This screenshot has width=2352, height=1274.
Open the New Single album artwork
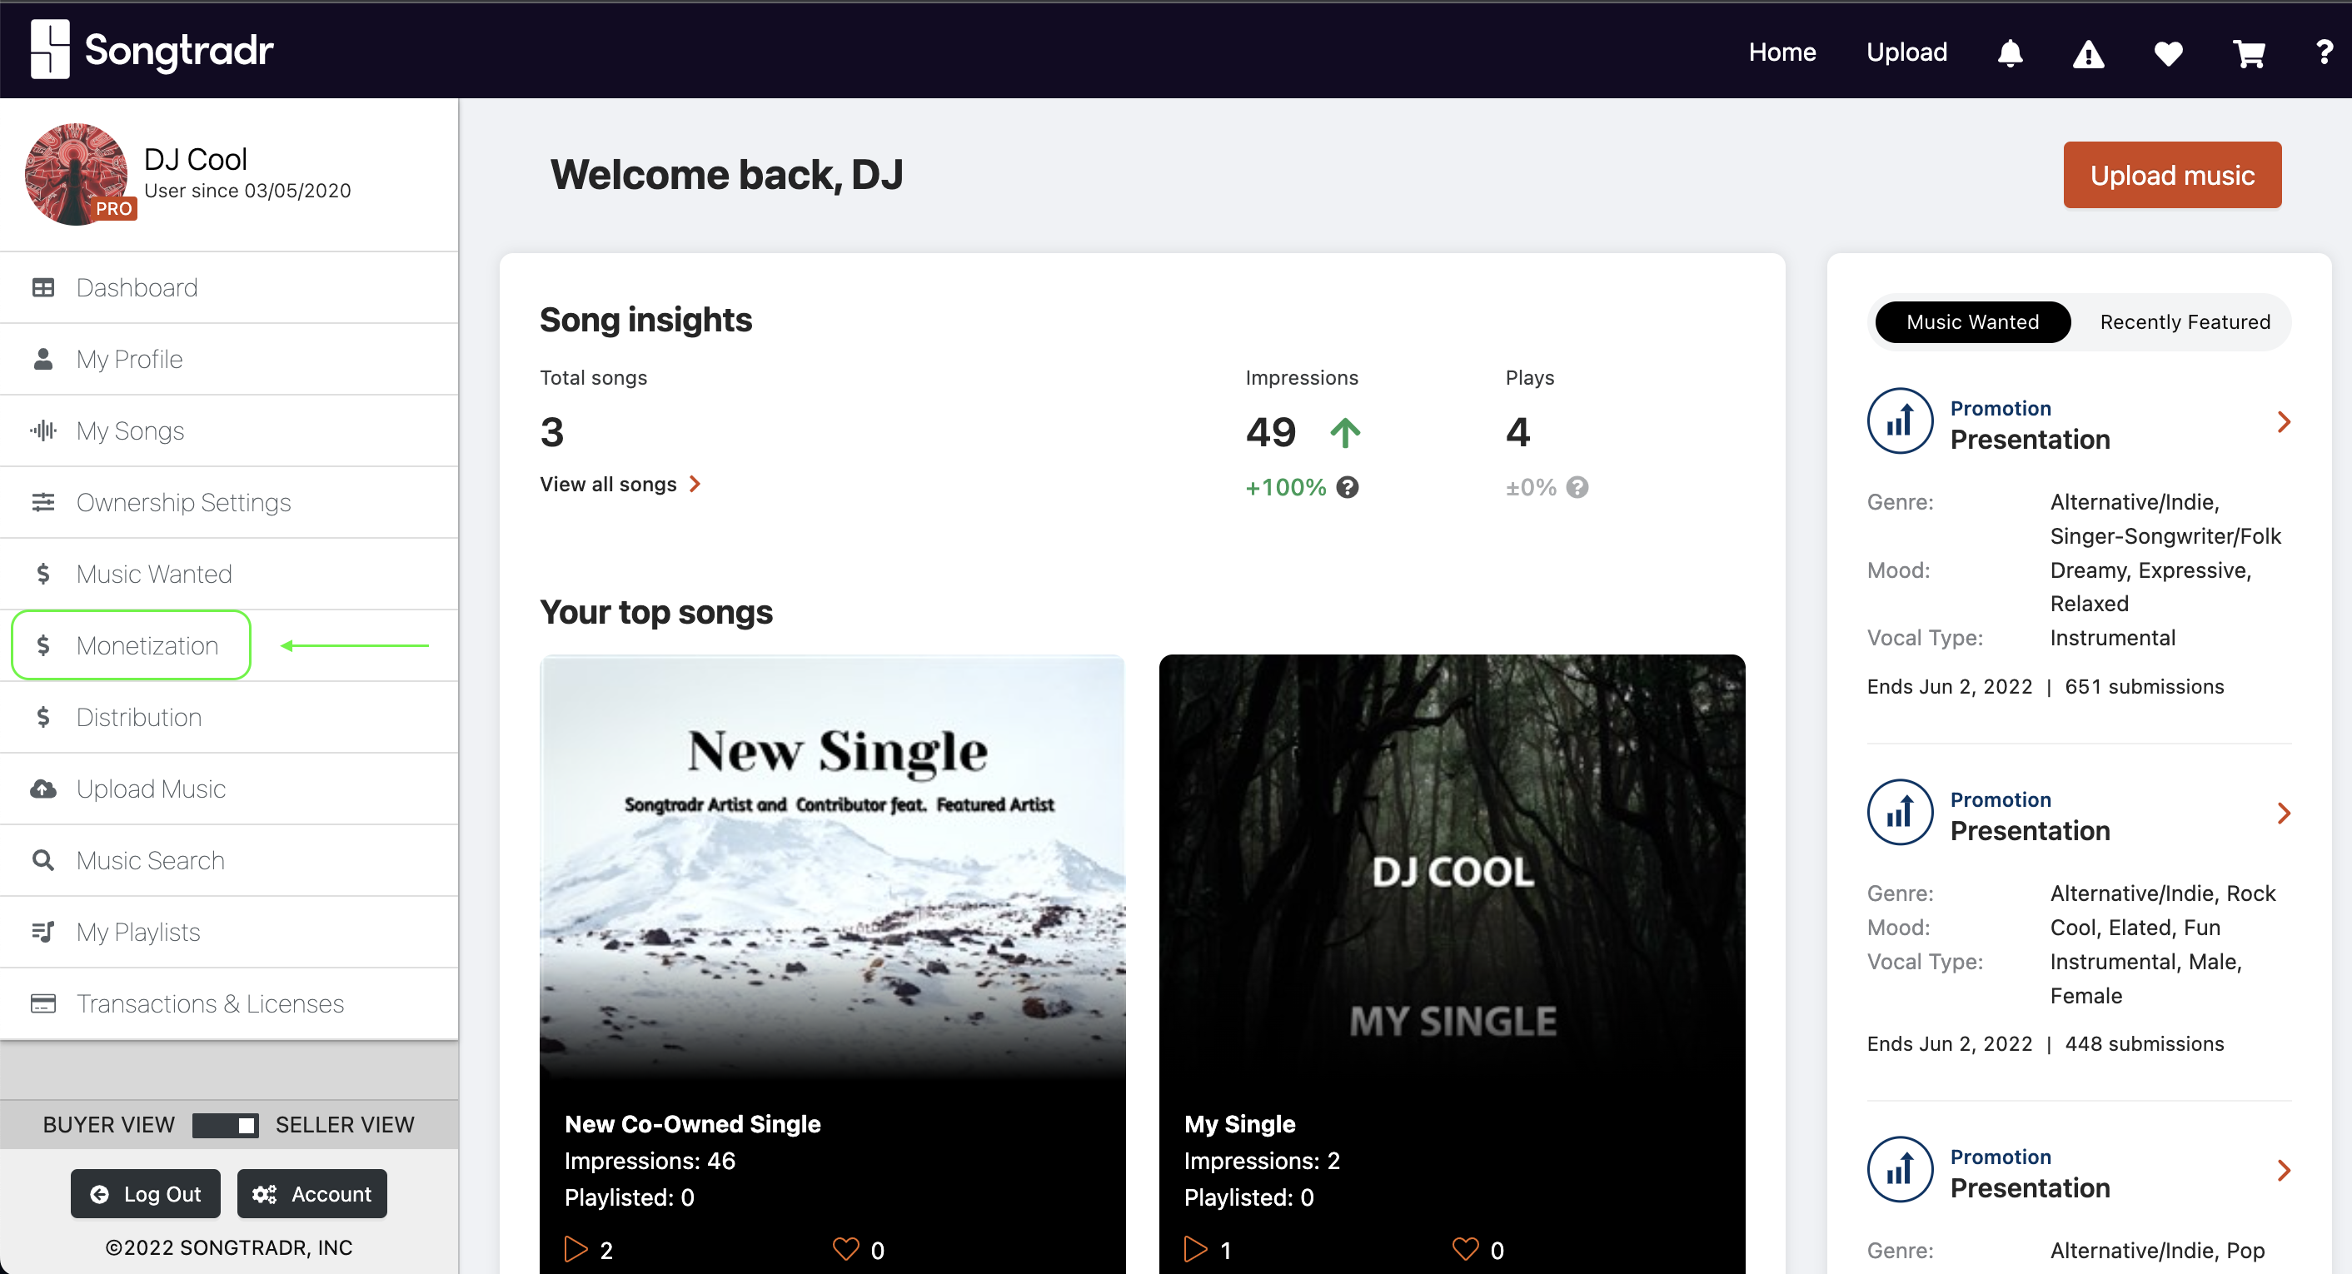pyautogui.click(x=832, y=867)
